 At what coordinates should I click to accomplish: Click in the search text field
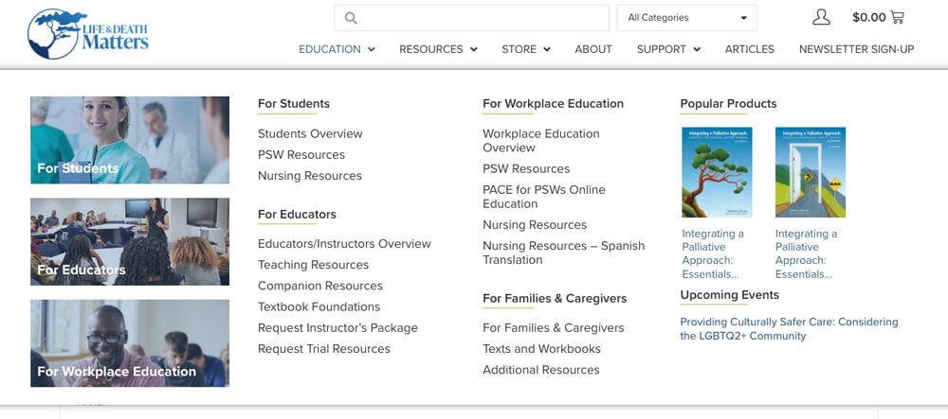(x=483, y=18)
